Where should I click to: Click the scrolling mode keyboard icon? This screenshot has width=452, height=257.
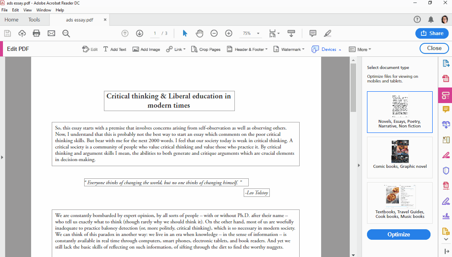point(291,33)
